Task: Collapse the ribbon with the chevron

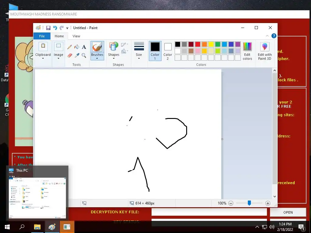Action: point(267,36)
